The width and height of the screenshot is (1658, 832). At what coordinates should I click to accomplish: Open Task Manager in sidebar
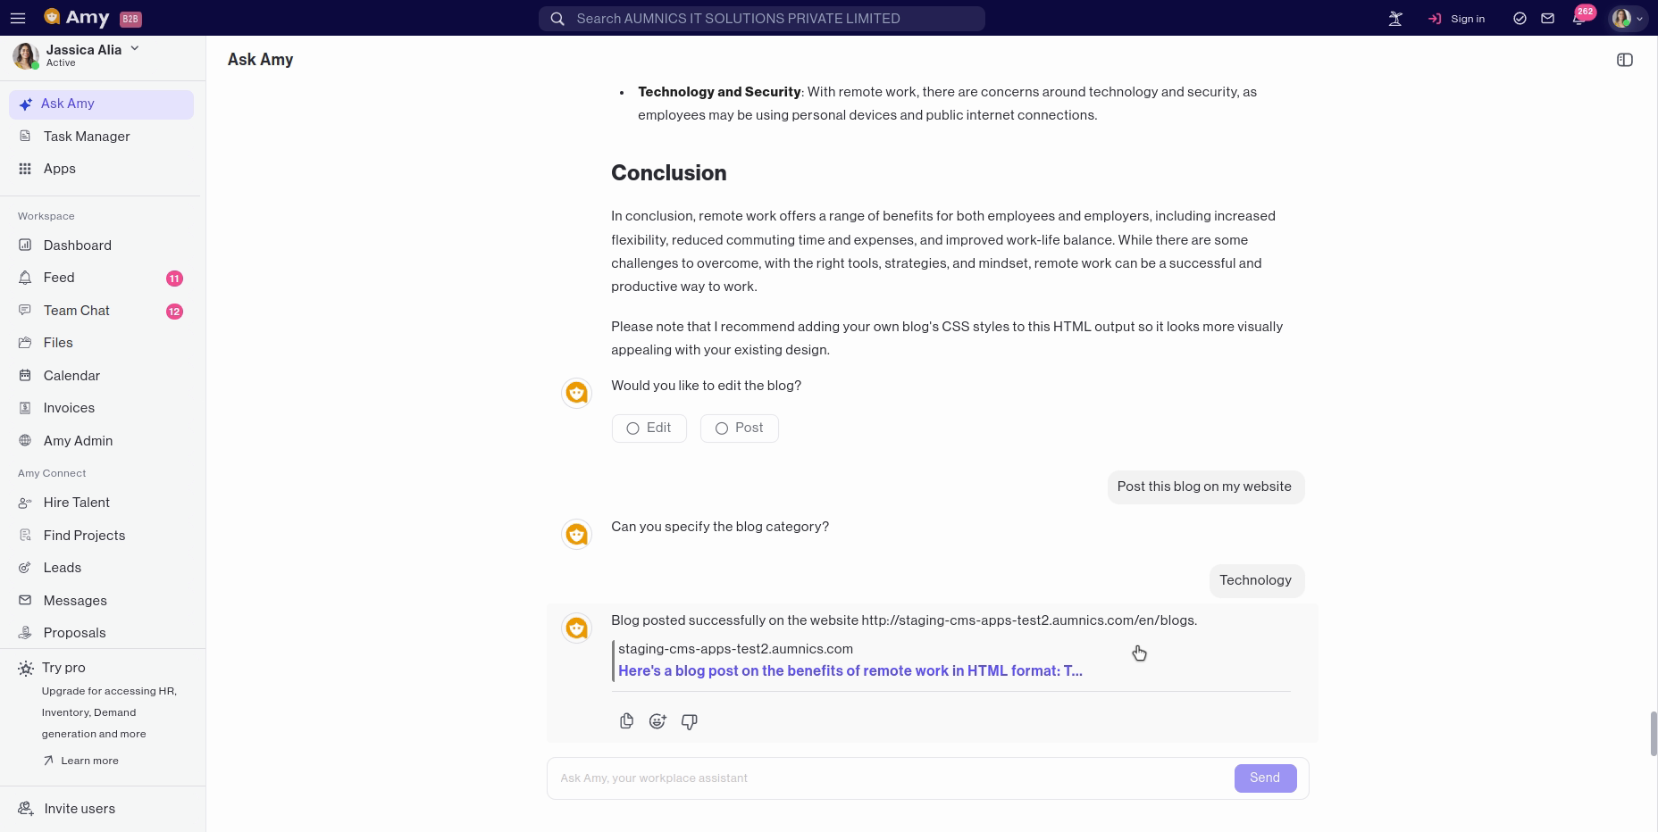point(87,137)
